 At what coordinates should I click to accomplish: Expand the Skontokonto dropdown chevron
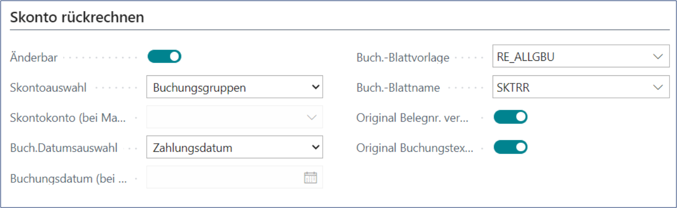pos(311,118)
